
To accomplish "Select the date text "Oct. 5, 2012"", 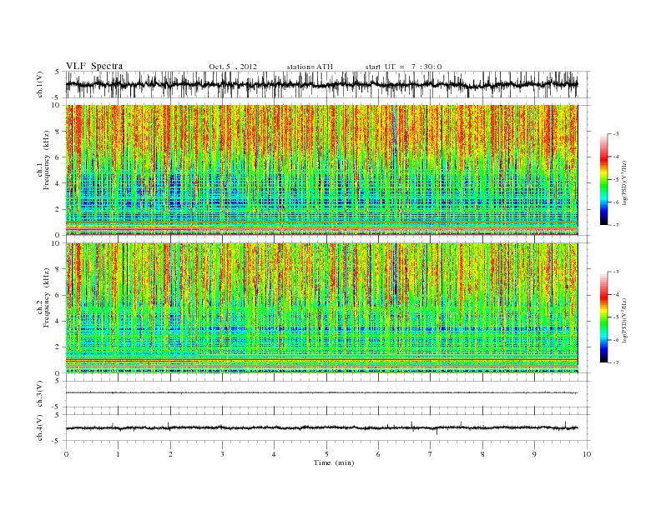I will [x=233, y=67].
